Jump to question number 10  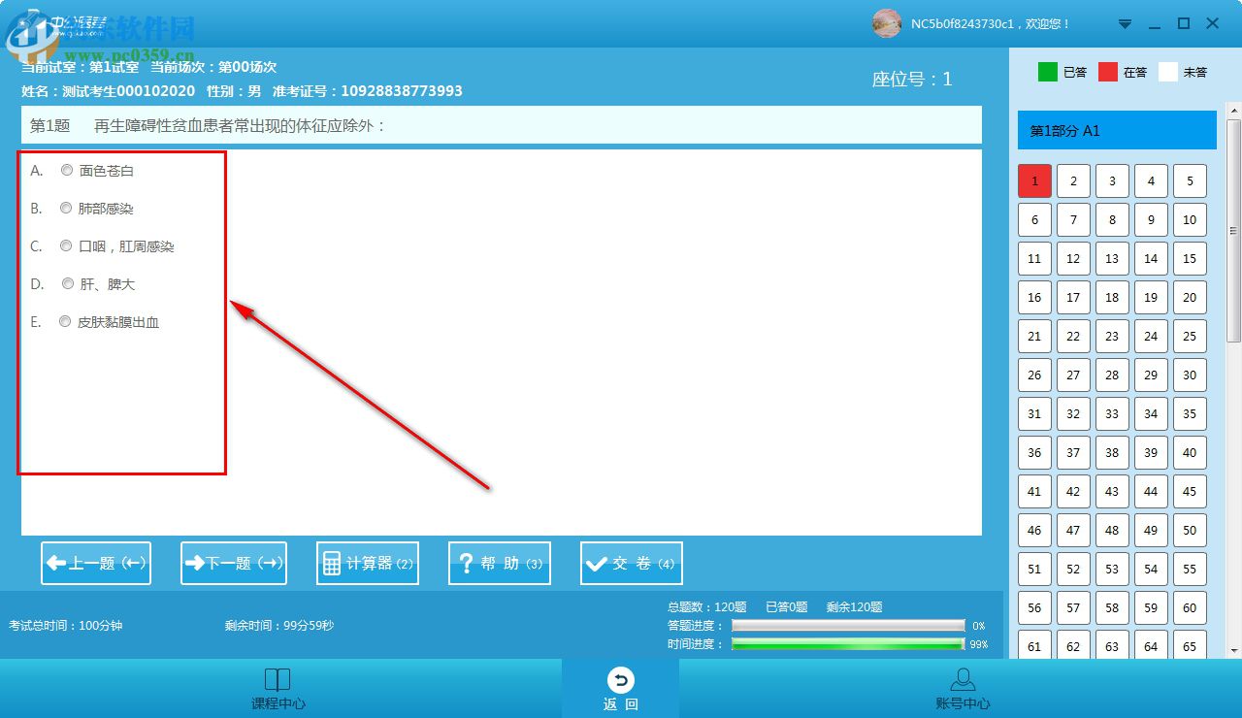coord(1190,219)
